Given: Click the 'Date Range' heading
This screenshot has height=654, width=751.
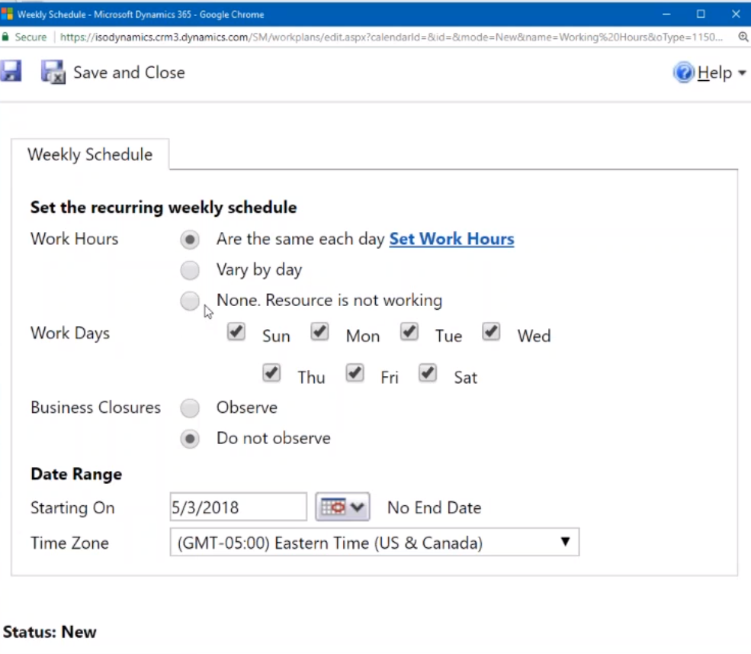Looking at the screenshot, I should (76, 474).
